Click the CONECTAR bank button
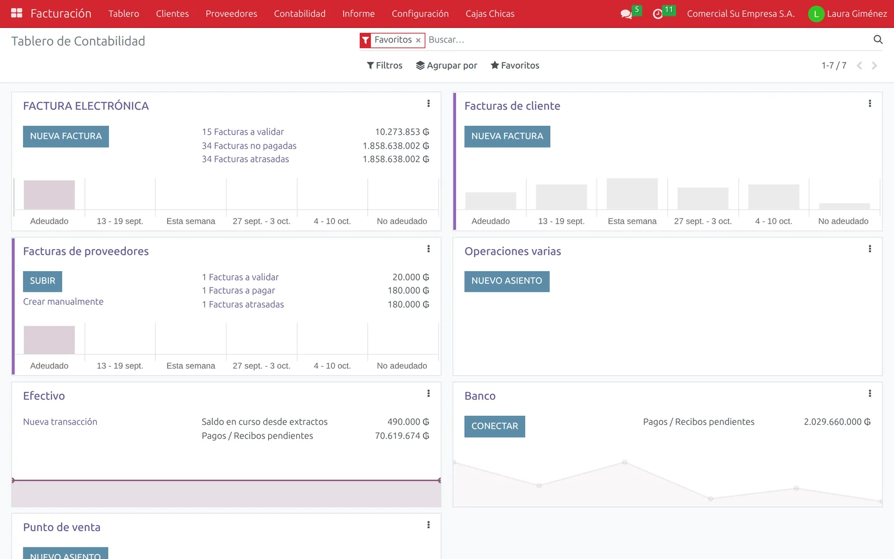This screenshot has width=894, height=559. click(x=494, y=427)
